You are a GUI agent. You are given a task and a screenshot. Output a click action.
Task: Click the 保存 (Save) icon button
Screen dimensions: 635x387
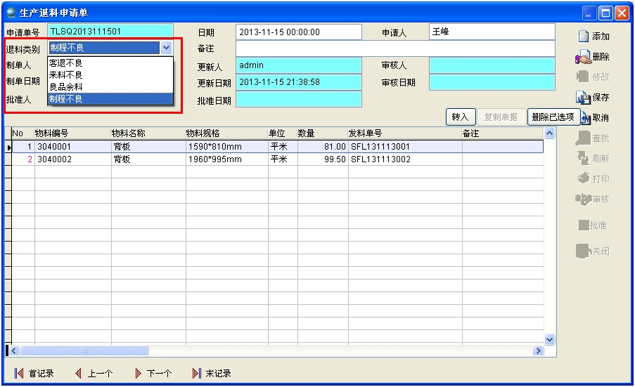tap(593, 98)
